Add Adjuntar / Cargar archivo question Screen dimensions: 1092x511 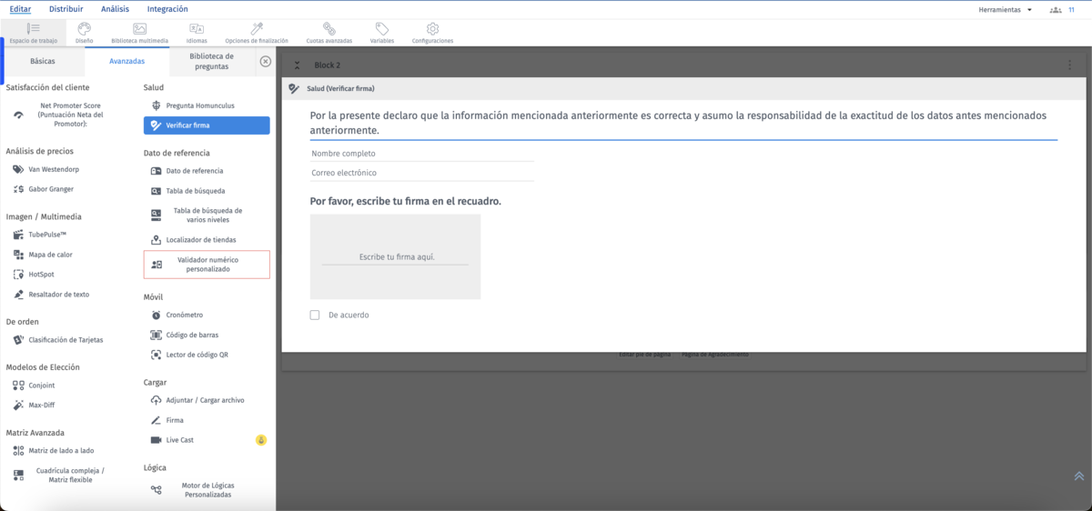coord(205,400)
